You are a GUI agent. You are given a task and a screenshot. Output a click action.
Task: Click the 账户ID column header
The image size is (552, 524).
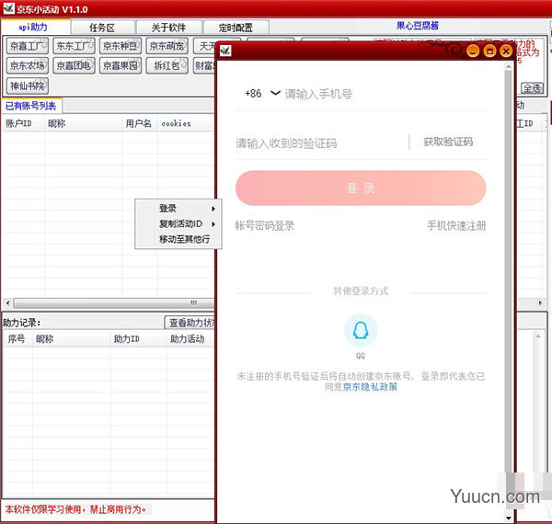pyautogui.click(x=23, y=123)
